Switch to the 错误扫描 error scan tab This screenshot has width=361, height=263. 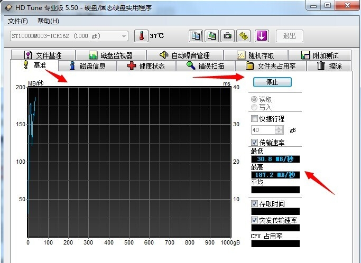[x=205, y=66]
